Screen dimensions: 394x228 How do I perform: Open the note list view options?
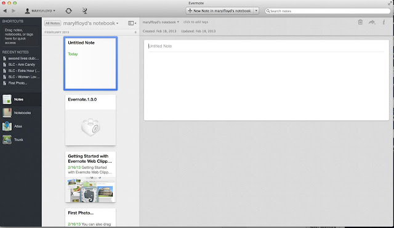pyautogui.click(x=132, y=23)
